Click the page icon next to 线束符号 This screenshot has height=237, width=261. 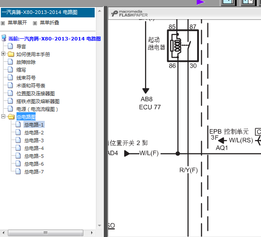[10, 77]
